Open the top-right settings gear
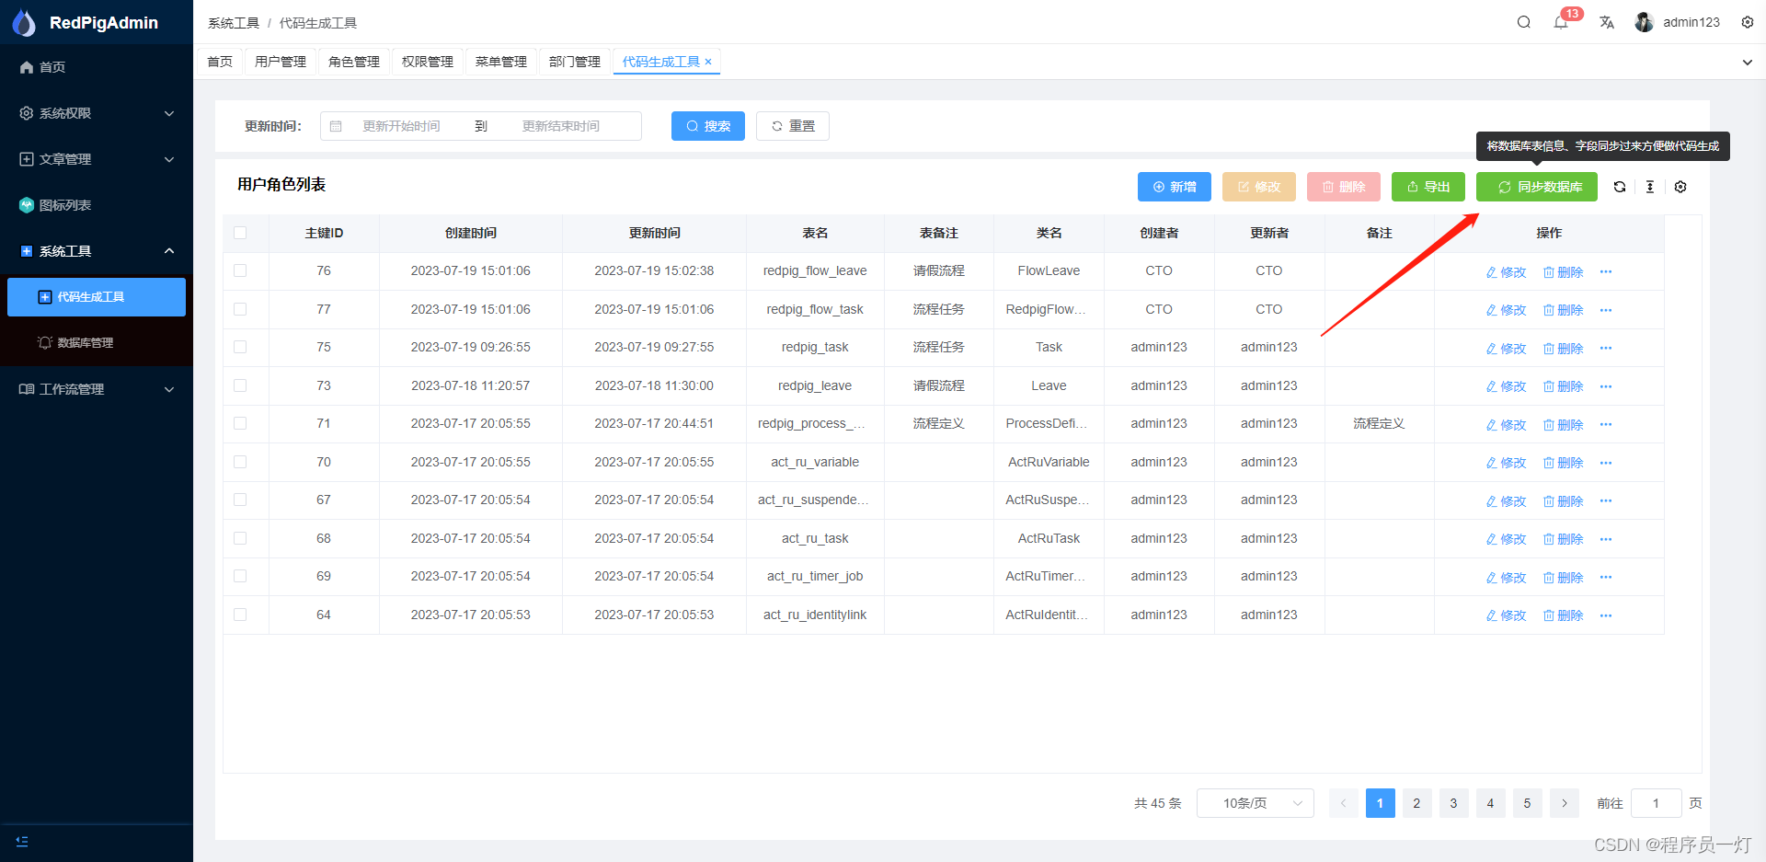The width and height of the screenshot is (1766, 862). pyautogui.click(x=1748, y=22)
